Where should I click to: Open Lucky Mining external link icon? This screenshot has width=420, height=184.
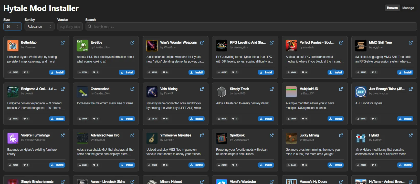click(x=341, y=136)
